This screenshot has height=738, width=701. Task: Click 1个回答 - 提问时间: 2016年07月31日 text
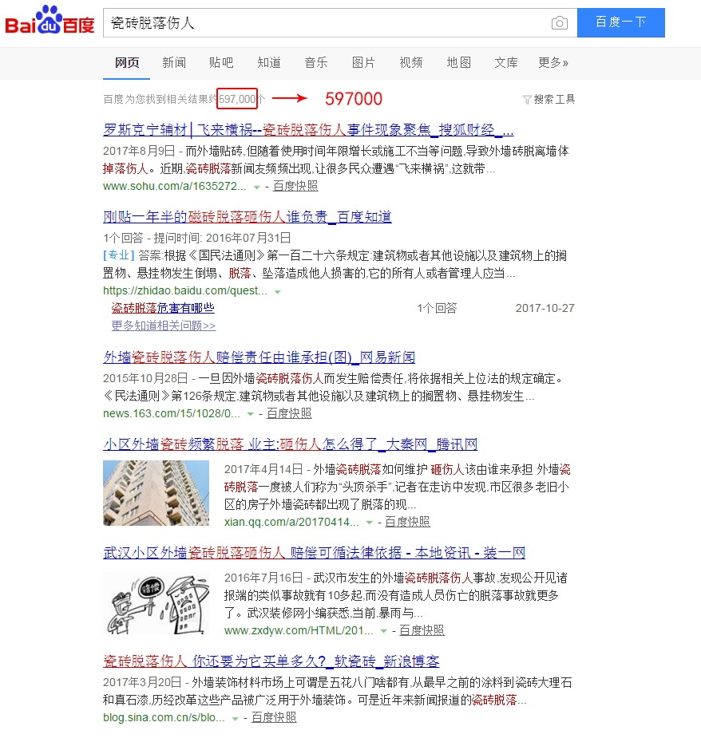click(x=197, y=238)
